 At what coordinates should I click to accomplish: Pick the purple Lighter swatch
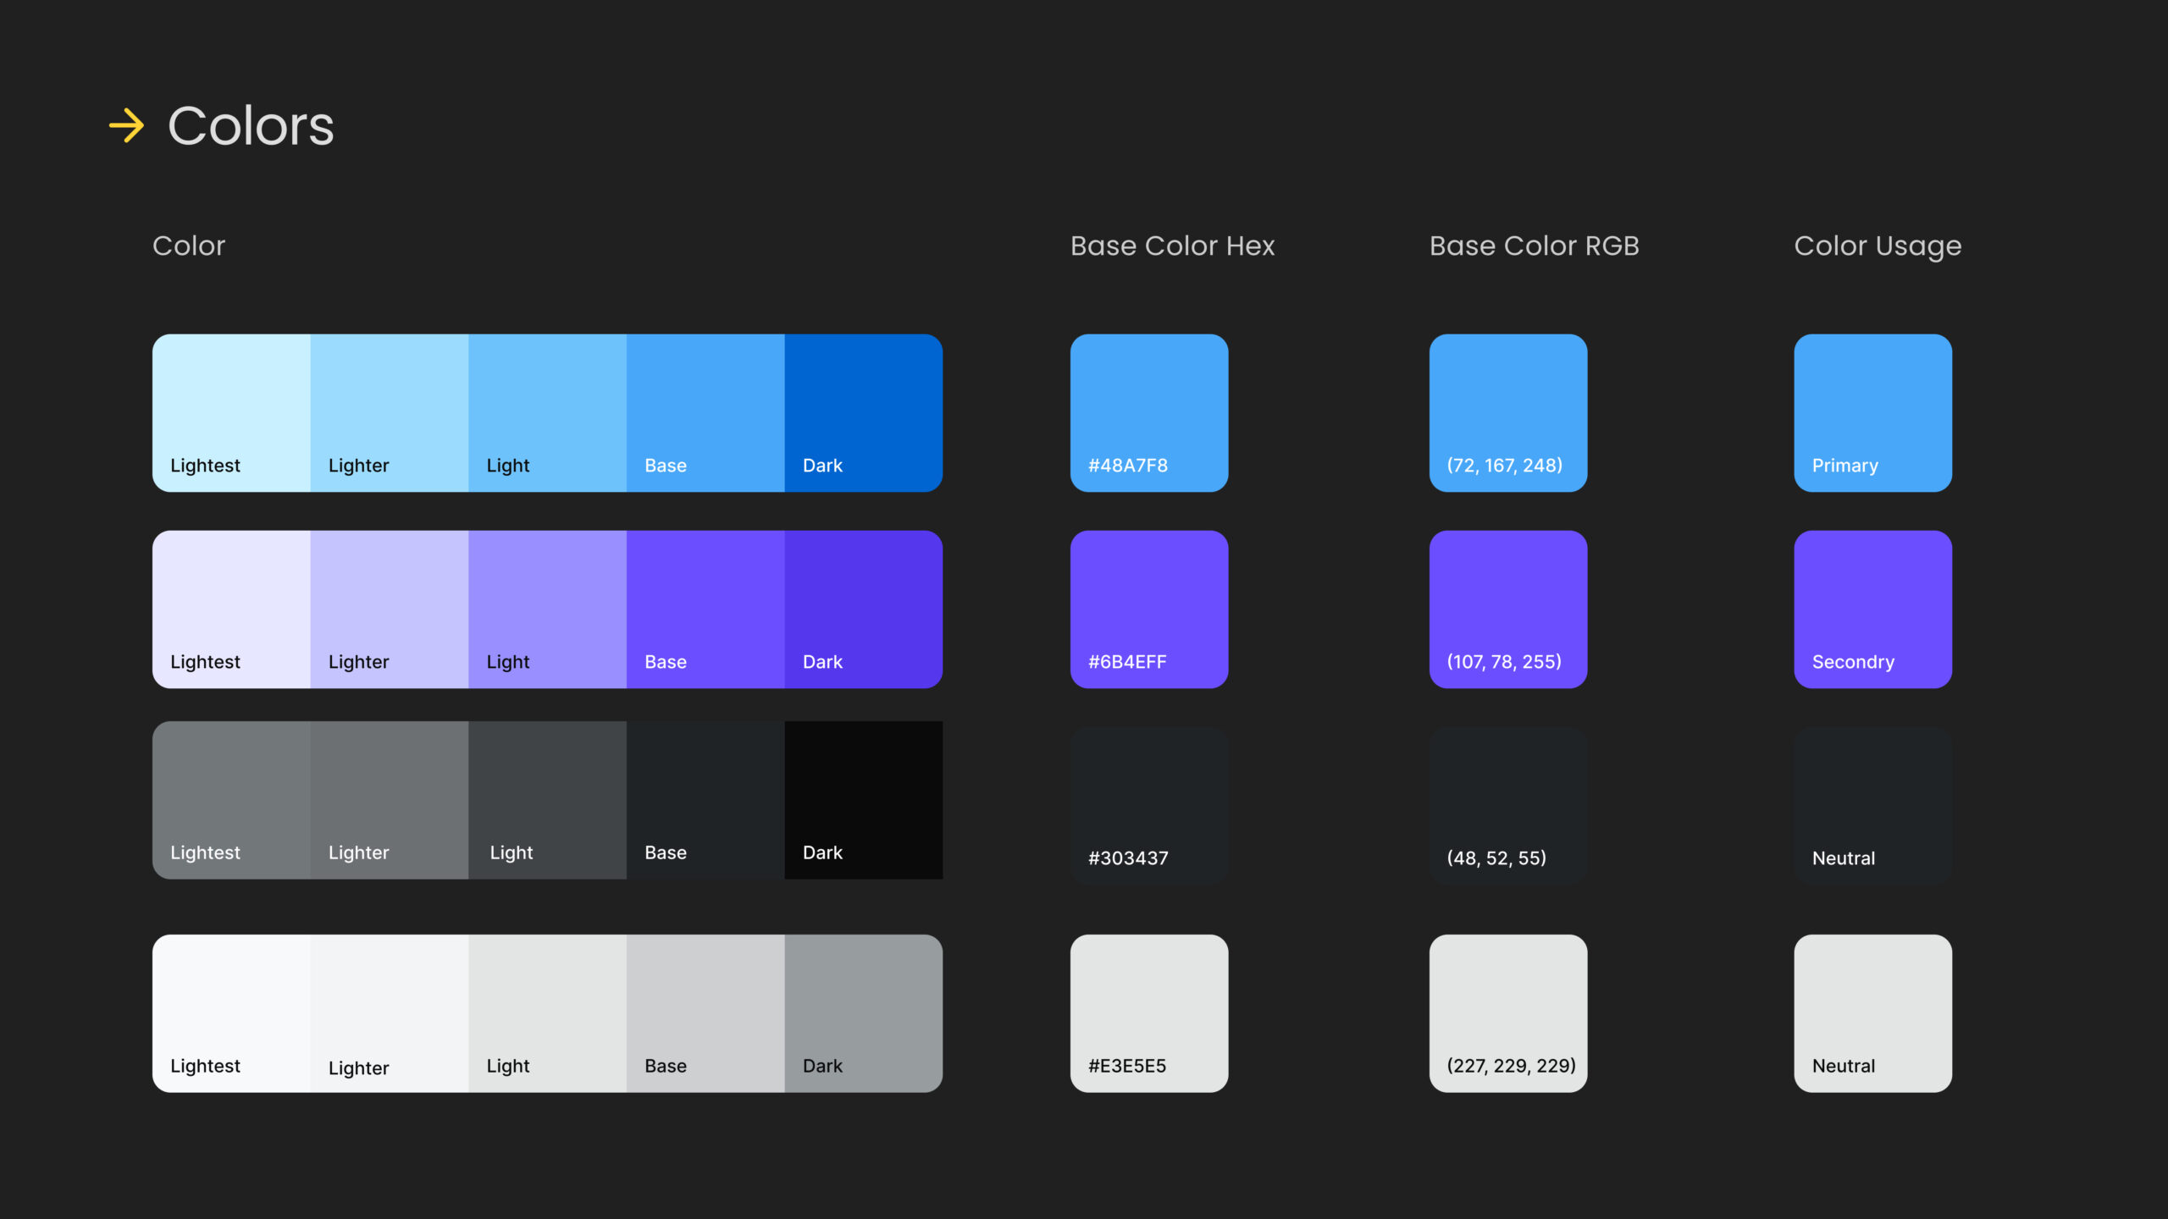(x=390, y=609)
